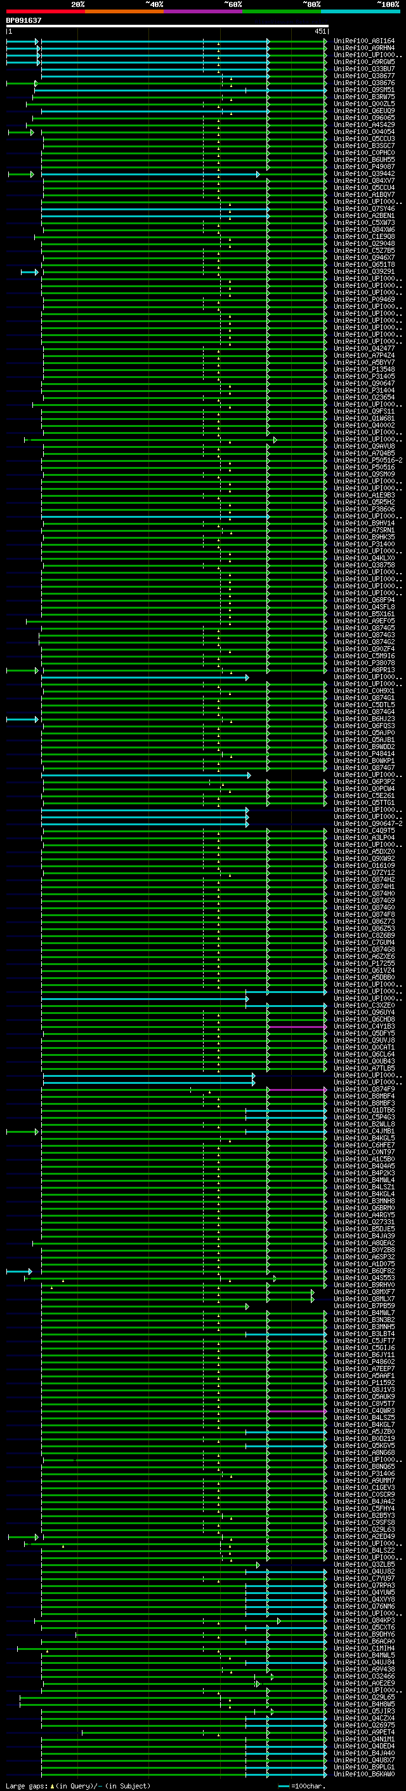406x1791 pixels.
Task: Select the UniRef100_Q39442 row label
Action: coord(364,174)
